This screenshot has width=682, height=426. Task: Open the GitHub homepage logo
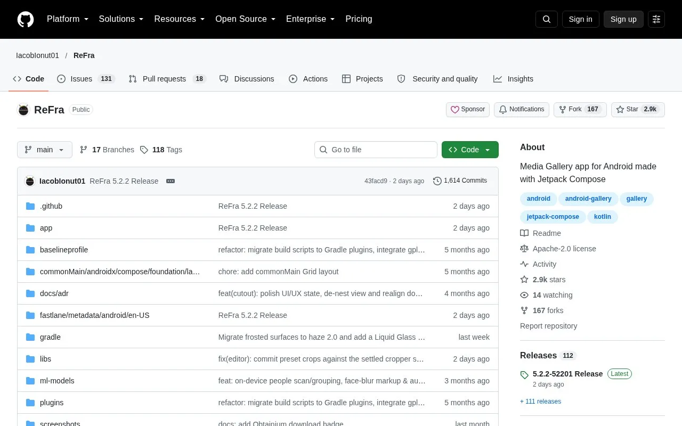click(x=26, y=19)
